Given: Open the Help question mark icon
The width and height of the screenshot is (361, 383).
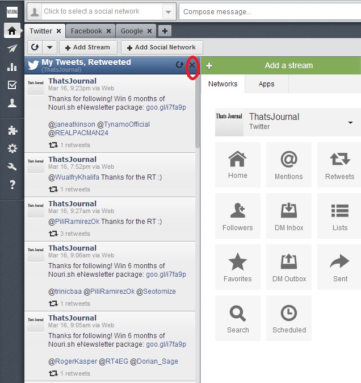Looking at the screenshot, I should click(12, 185).
